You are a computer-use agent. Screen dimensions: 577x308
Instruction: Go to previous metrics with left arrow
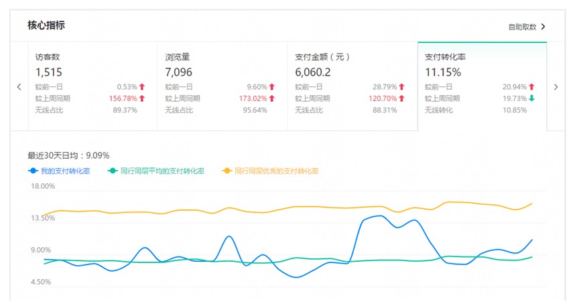tap(19, 87)
